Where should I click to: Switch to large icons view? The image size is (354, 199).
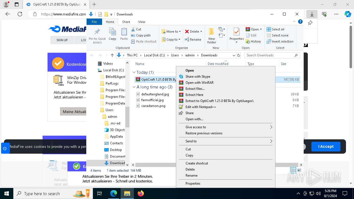point(299,171)
